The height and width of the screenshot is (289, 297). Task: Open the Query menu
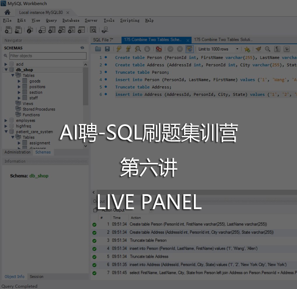pyautogui.click(x=51, y=20)
